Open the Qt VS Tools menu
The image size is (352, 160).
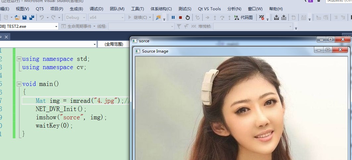(209, 9)
